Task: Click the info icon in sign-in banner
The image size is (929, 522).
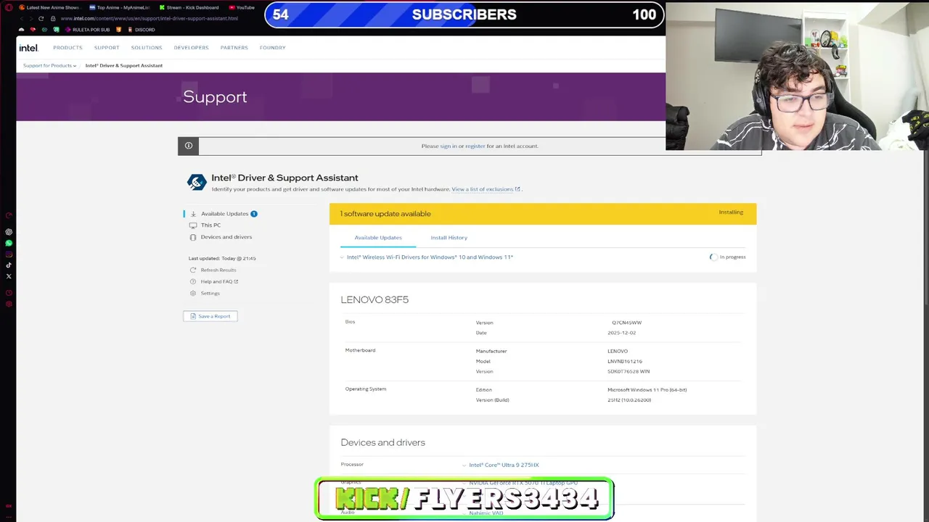Action: point(188,146)
